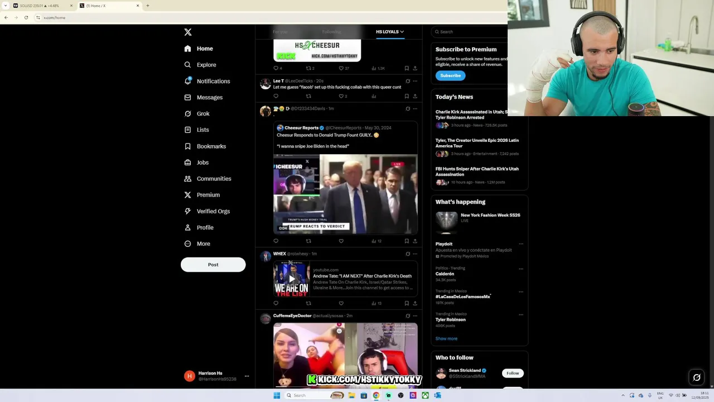
Task: Open the Harrison Hs account menu dots
Action: (x=247, y=376)
